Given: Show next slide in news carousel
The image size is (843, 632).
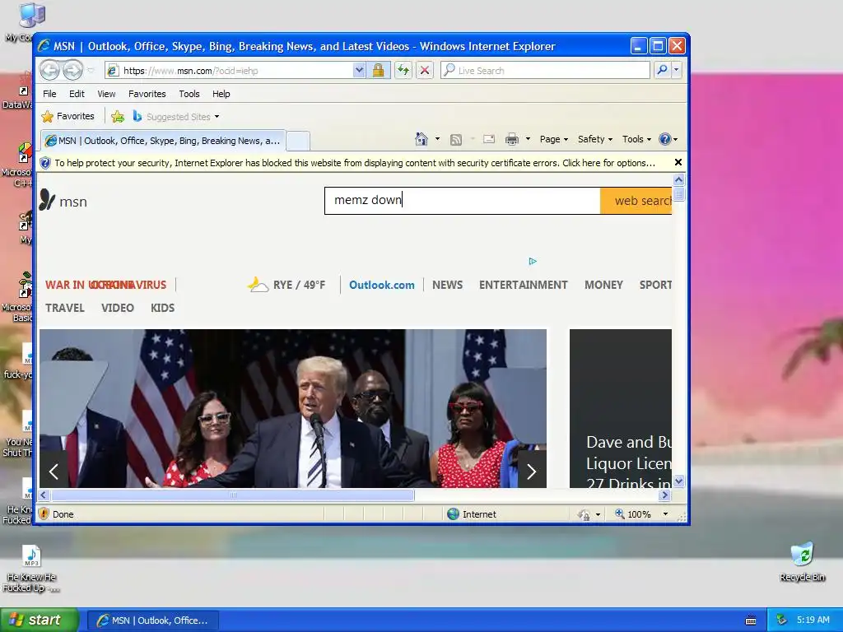Looking at the screenshot, I should pyautogui.click(x=532, y=472).
